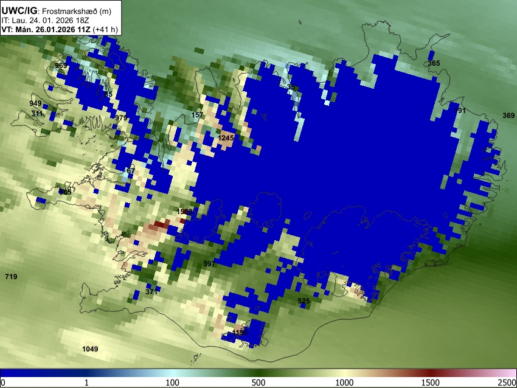The image size is (517, 388).
Task: Click the title text "Frostmarkshæð (m)"
Action: coord(77,11)
